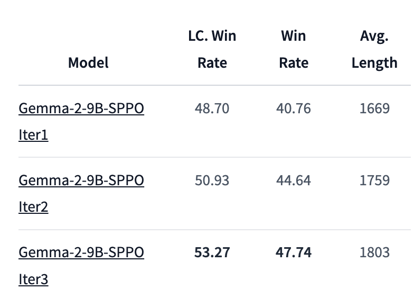Select the win rate value 44.64
414x307 pixels.
(x=294, y=180)
